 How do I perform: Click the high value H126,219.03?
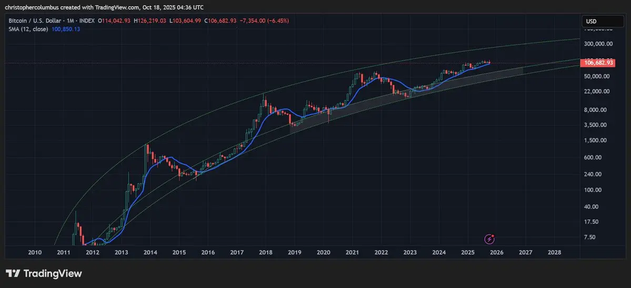[149, 21]
